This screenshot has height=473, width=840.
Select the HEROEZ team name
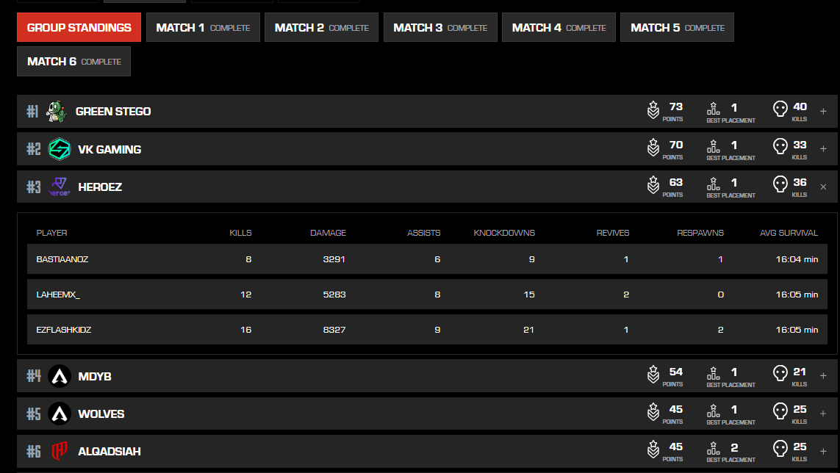[x=100, y=187]
